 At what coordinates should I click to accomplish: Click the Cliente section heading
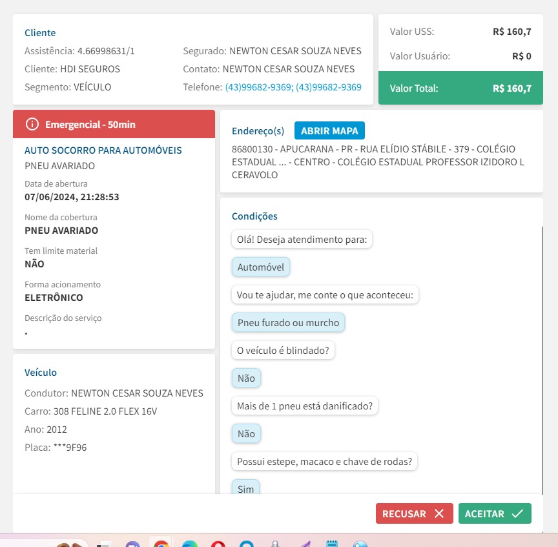tap(40, 33)
